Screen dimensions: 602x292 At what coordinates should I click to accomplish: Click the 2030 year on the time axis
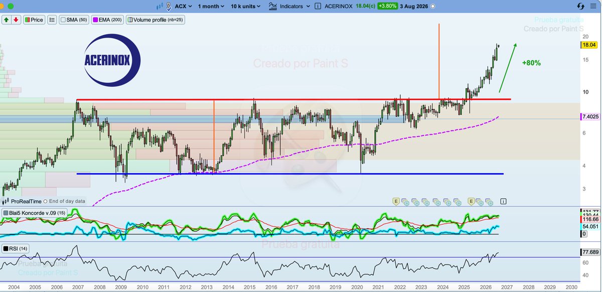tap(571, 287)
